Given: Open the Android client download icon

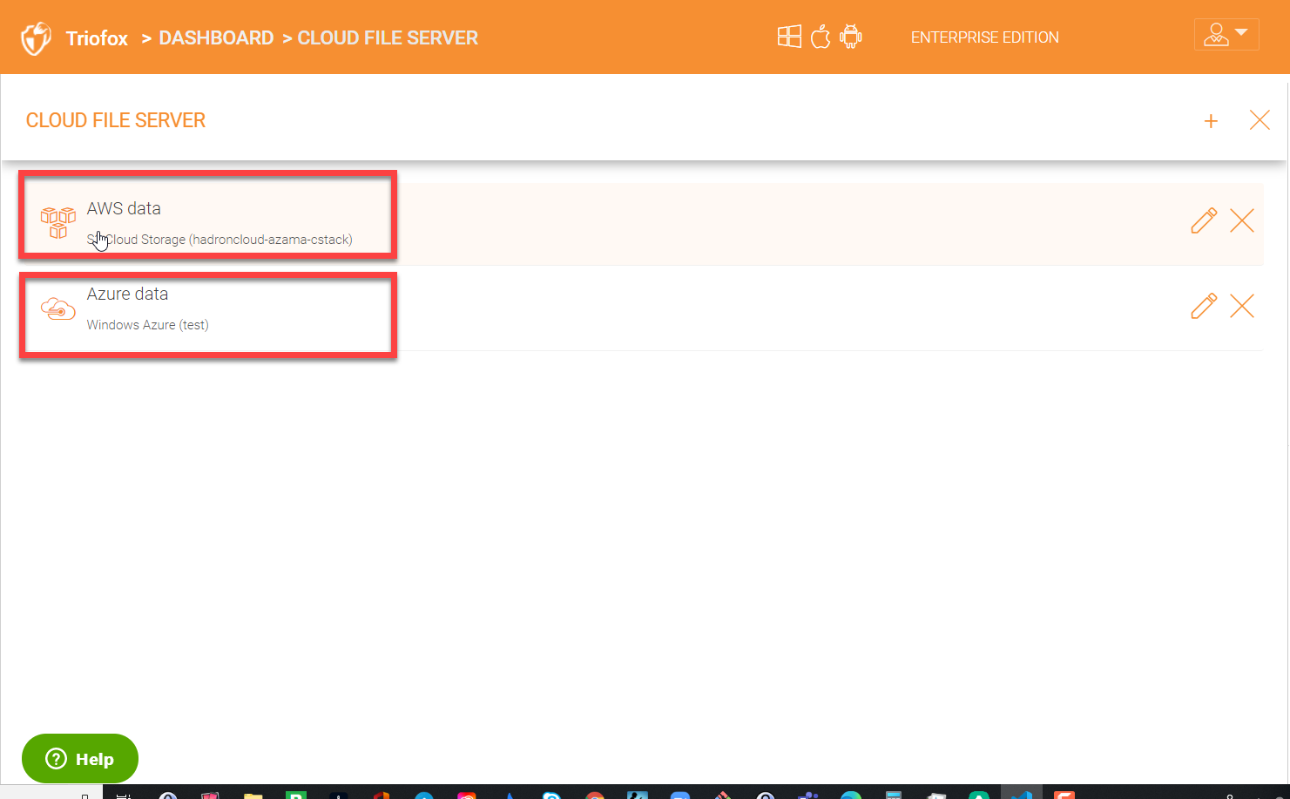Looking at the screenshot, I should point(851,37).
